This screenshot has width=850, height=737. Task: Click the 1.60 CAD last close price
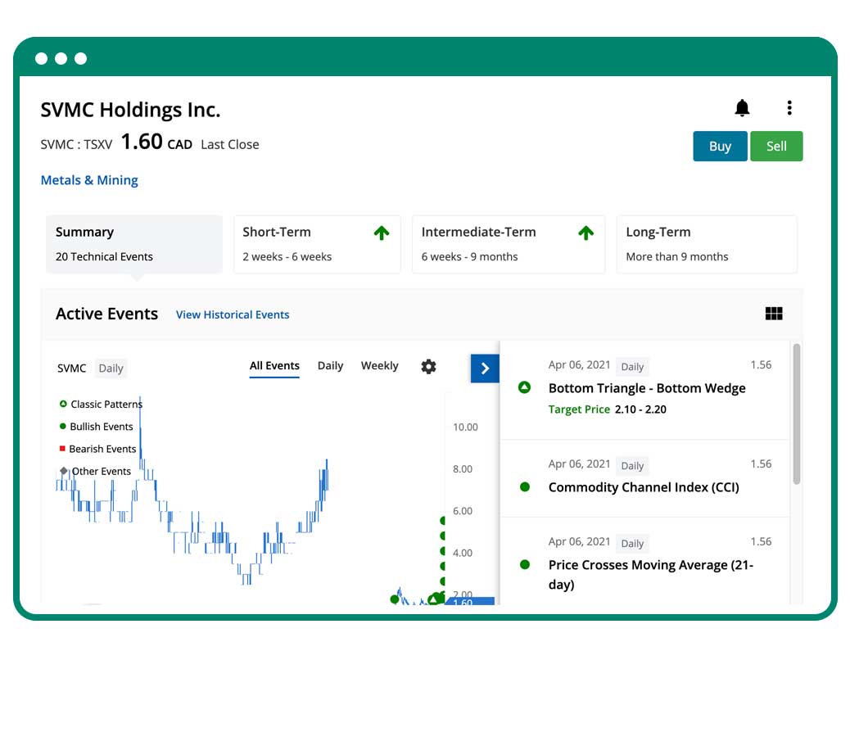(156, 142)
